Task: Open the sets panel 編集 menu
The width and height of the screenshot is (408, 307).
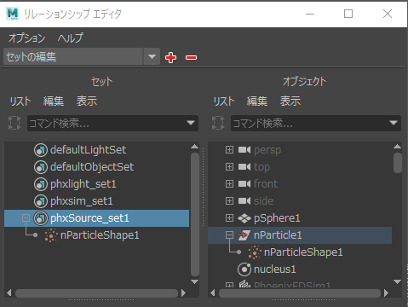Action: point(54,101)
